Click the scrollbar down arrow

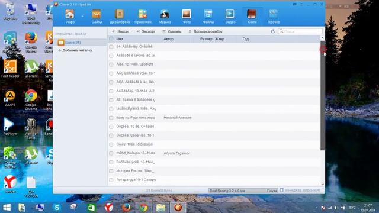(322, 184)
